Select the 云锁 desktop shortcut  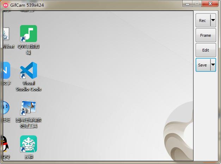tap(29, 144)
